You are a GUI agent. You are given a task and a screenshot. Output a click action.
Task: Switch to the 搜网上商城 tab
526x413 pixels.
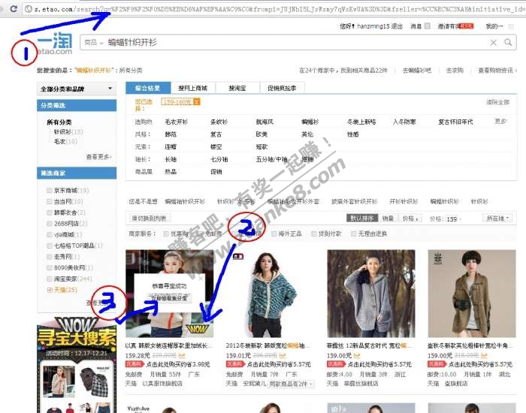point(193,88)
